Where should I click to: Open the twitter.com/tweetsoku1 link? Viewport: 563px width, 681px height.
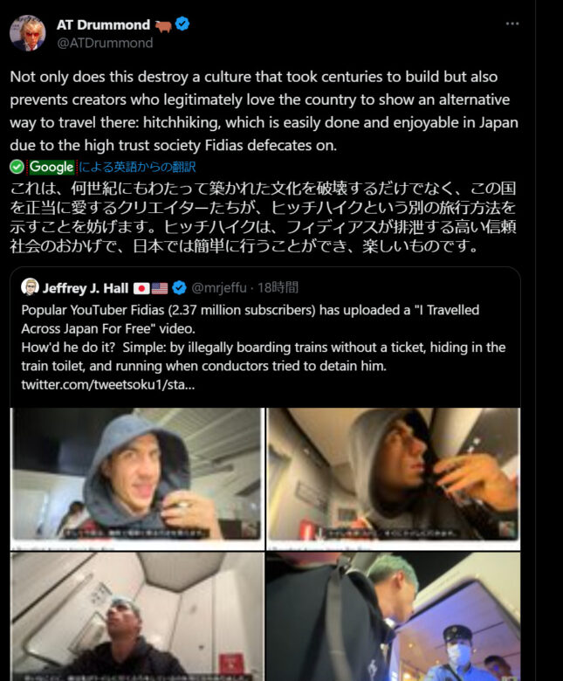pyautogui.click(x=108, y=384)
